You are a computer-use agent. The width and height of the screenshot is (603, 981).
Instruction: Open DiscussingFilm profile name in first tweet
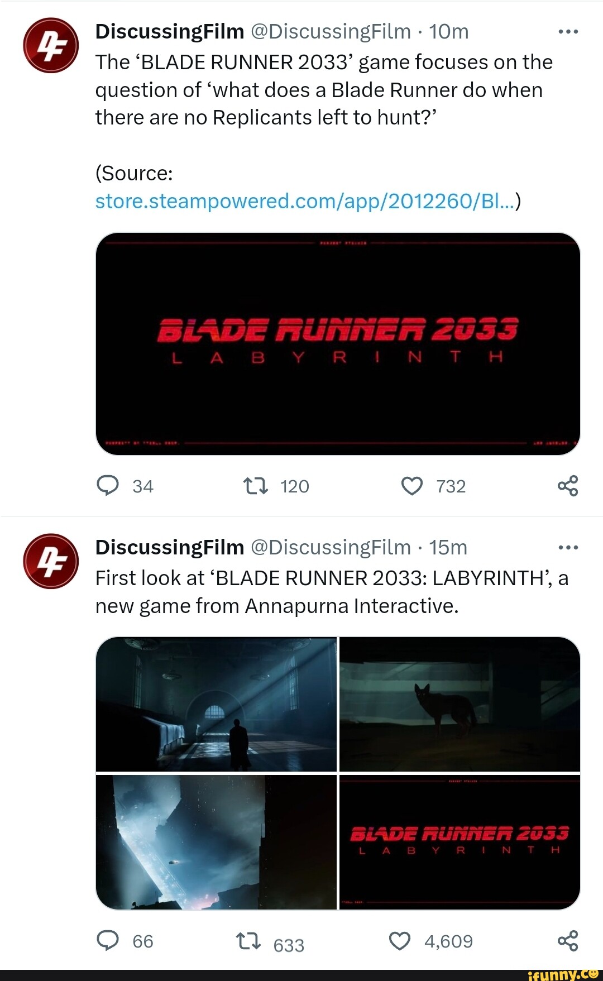(x=170, y=32)
